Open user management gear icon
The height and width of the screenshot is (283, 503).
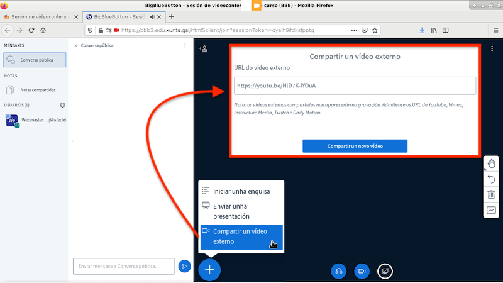(62, 105)
